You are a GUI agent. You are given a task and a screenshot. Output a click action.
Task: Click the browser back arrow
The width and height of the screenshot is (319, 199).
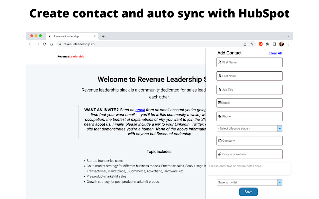31,44
